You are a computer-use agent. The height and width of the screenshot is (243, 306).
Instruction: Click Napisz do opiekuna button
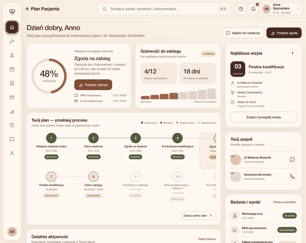pyautogui.click(x=243, y=33)
